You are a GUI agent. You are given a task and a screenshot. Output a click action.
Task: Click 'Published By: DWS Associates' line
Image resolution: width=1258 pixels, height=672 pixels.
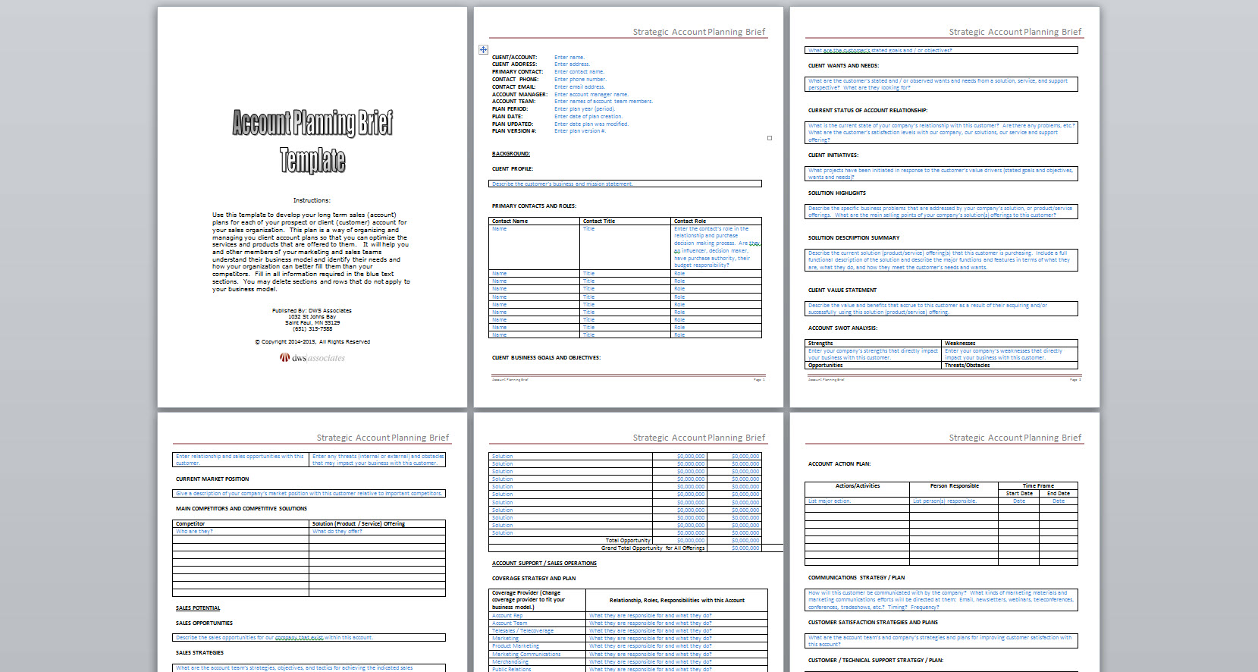tap(312, 311)
